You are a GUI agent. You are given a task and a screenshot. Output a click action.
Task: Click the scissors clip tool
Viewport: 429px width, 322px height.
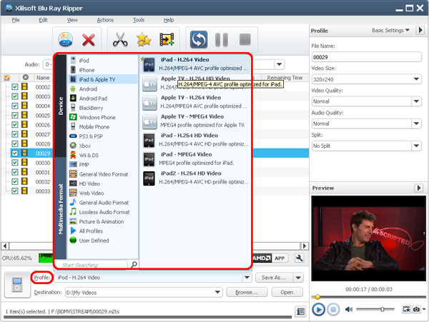click(x=120, y=40)
